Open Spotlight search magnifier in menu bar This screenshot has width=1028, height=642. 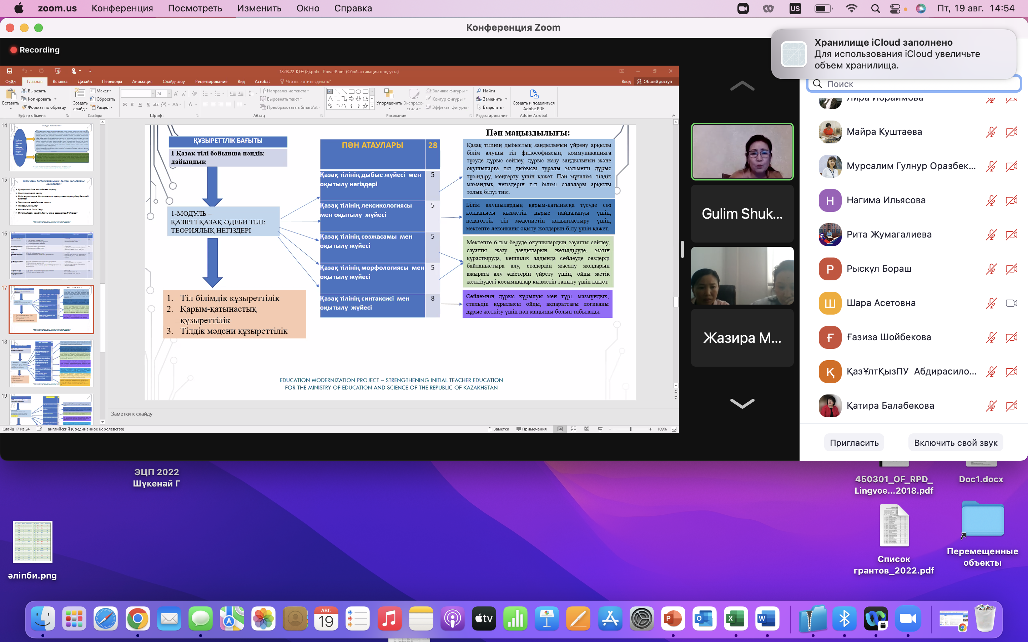pyautogui.click(x=875, y=9)
